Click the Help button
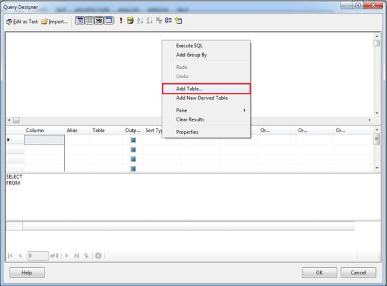 coord(27,272)
